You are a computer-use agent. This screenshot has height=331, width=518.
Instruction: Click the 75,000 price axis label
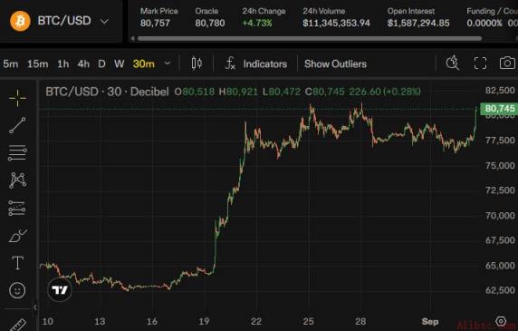click(500, 165)
